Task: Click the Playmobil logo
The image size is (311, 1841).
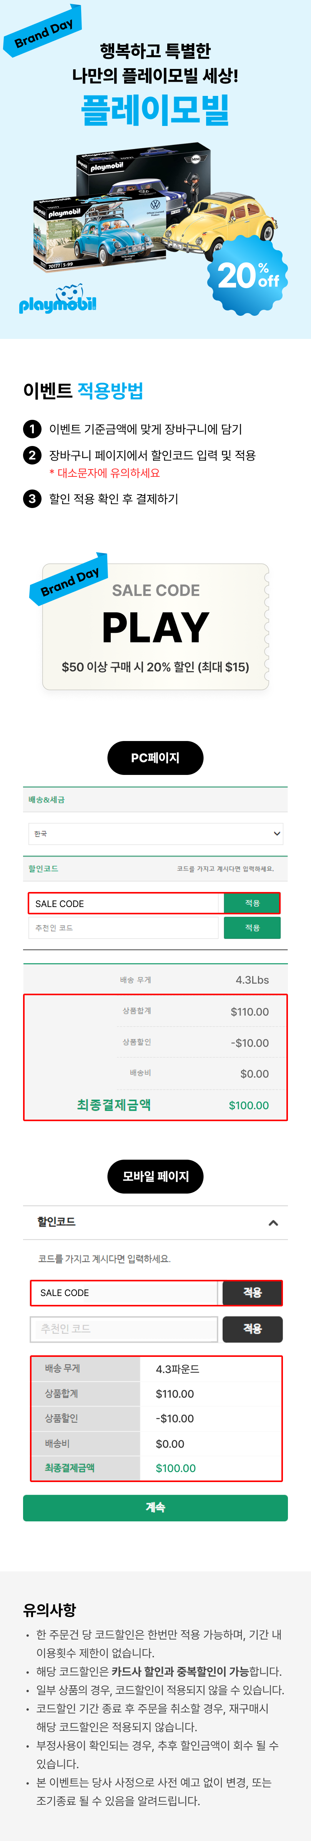Action: coord(58,299)
